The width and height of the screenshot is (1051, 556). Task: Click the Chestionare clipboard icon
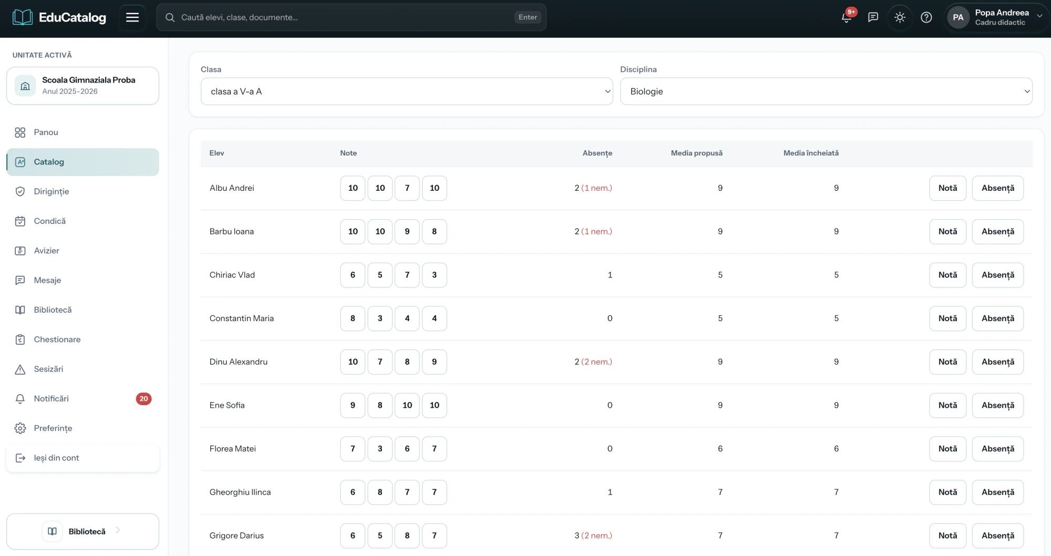20,339
